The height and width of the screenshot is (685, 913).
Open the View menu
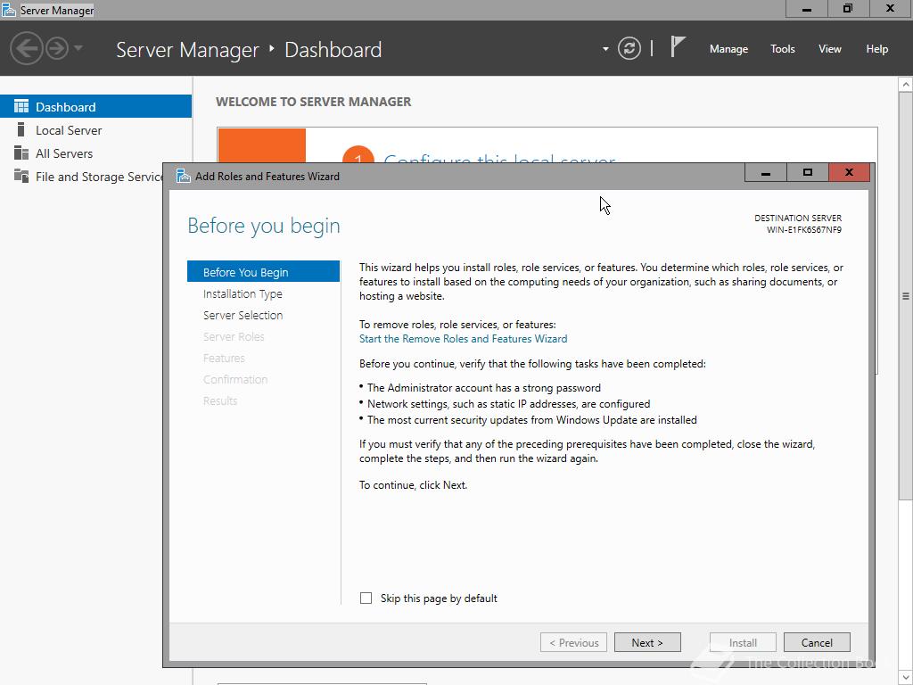(830, 49)
